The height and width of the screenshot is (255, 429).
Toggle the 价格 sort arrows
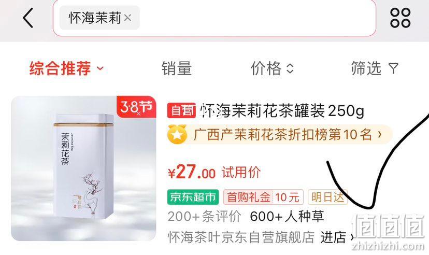[x=290, y=68]
